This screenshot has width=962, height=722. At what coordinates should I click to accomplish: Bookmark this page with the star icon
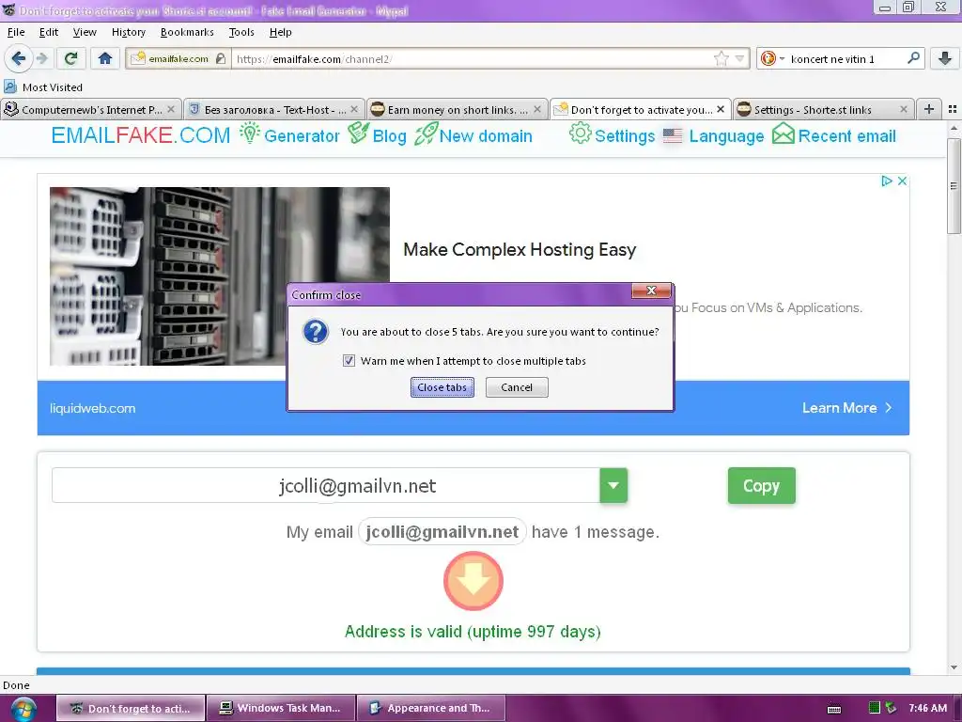[x=721, y=58]
